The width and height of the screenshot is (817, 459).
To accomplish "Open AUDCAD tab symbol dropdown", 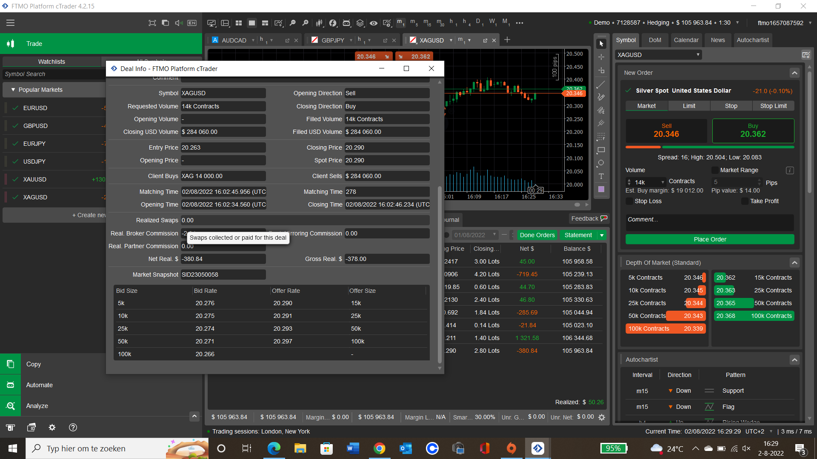I will click(x=253, y=40).
